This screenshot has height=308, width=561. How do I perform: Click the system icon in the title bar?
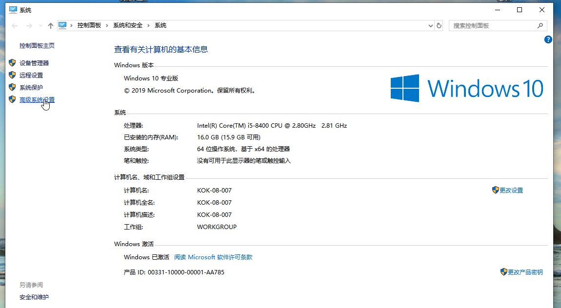[13, 10]
